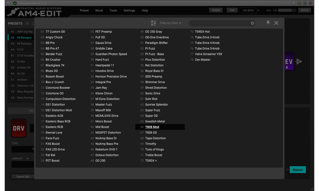Pick Tube Drive 4-Knob

(207, 43)
